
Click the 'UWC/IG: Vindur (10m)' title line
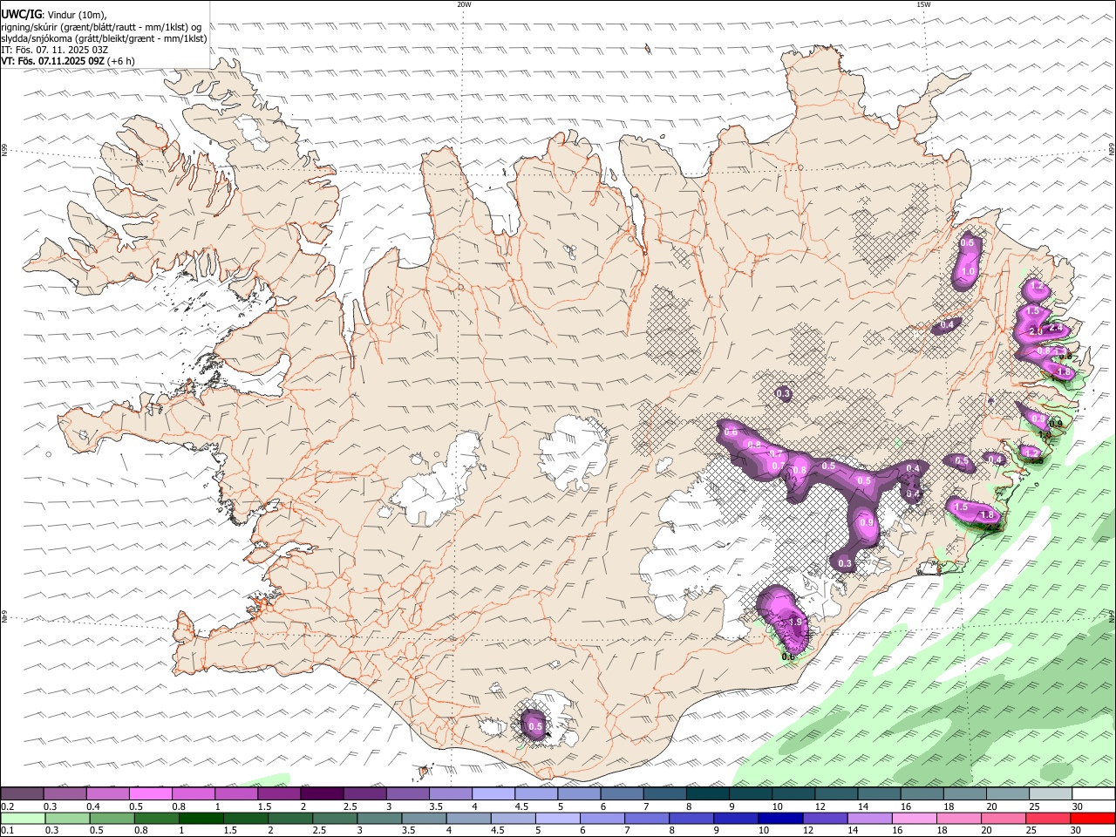coord(55,14)
